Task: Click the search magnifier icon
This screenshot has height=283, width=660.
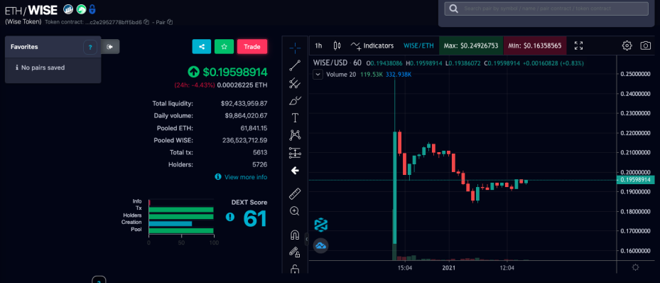Action: pyautogui.click(x=453, y=9)
